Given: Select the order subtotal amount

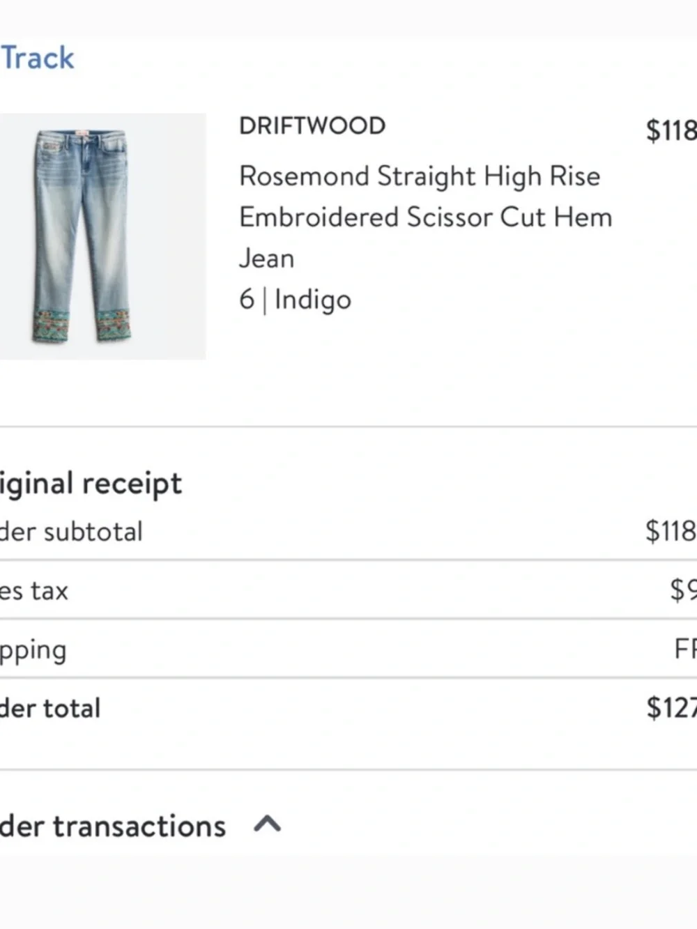Looking at the screenshot, I should tap(671, 531).
